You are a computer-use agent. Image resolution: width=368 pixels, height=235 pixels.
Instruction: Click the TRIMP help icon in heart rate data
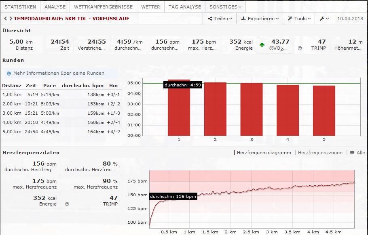tap(67, 204)
